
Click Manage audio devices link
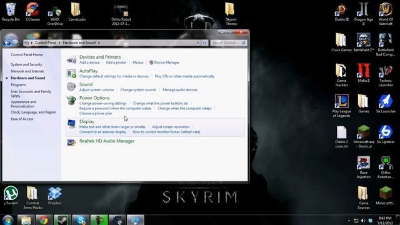tap(180, 90)
